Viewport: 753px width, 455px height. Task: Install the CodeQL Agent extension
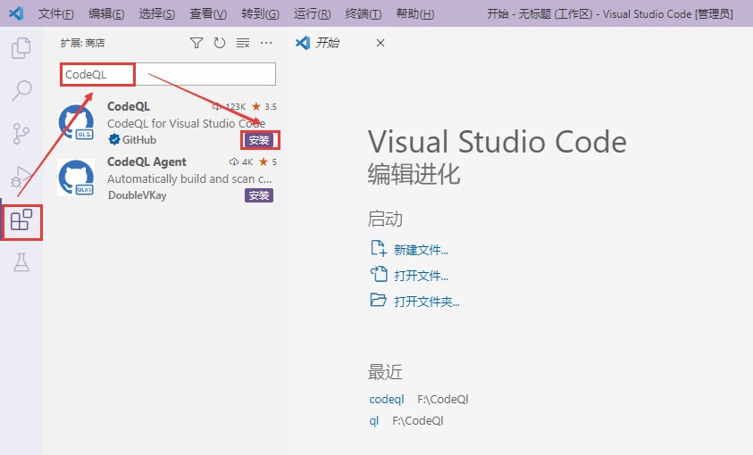(259, 195)
